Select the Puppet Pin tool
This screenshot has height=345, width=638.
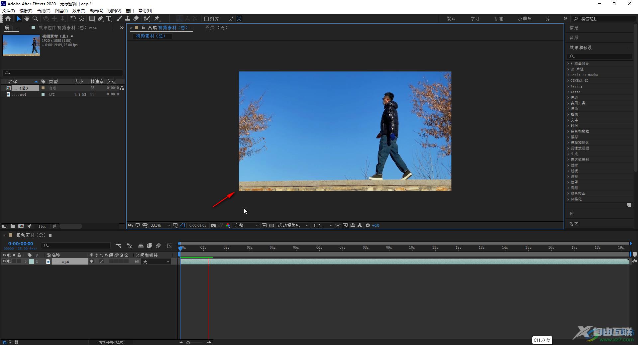tap(157, 19)
